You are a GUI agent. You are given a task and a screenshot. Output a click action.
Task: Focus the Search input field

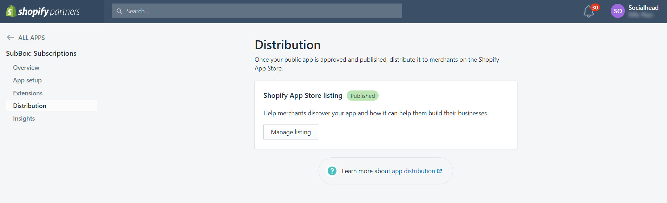click(x=257, y=11)
